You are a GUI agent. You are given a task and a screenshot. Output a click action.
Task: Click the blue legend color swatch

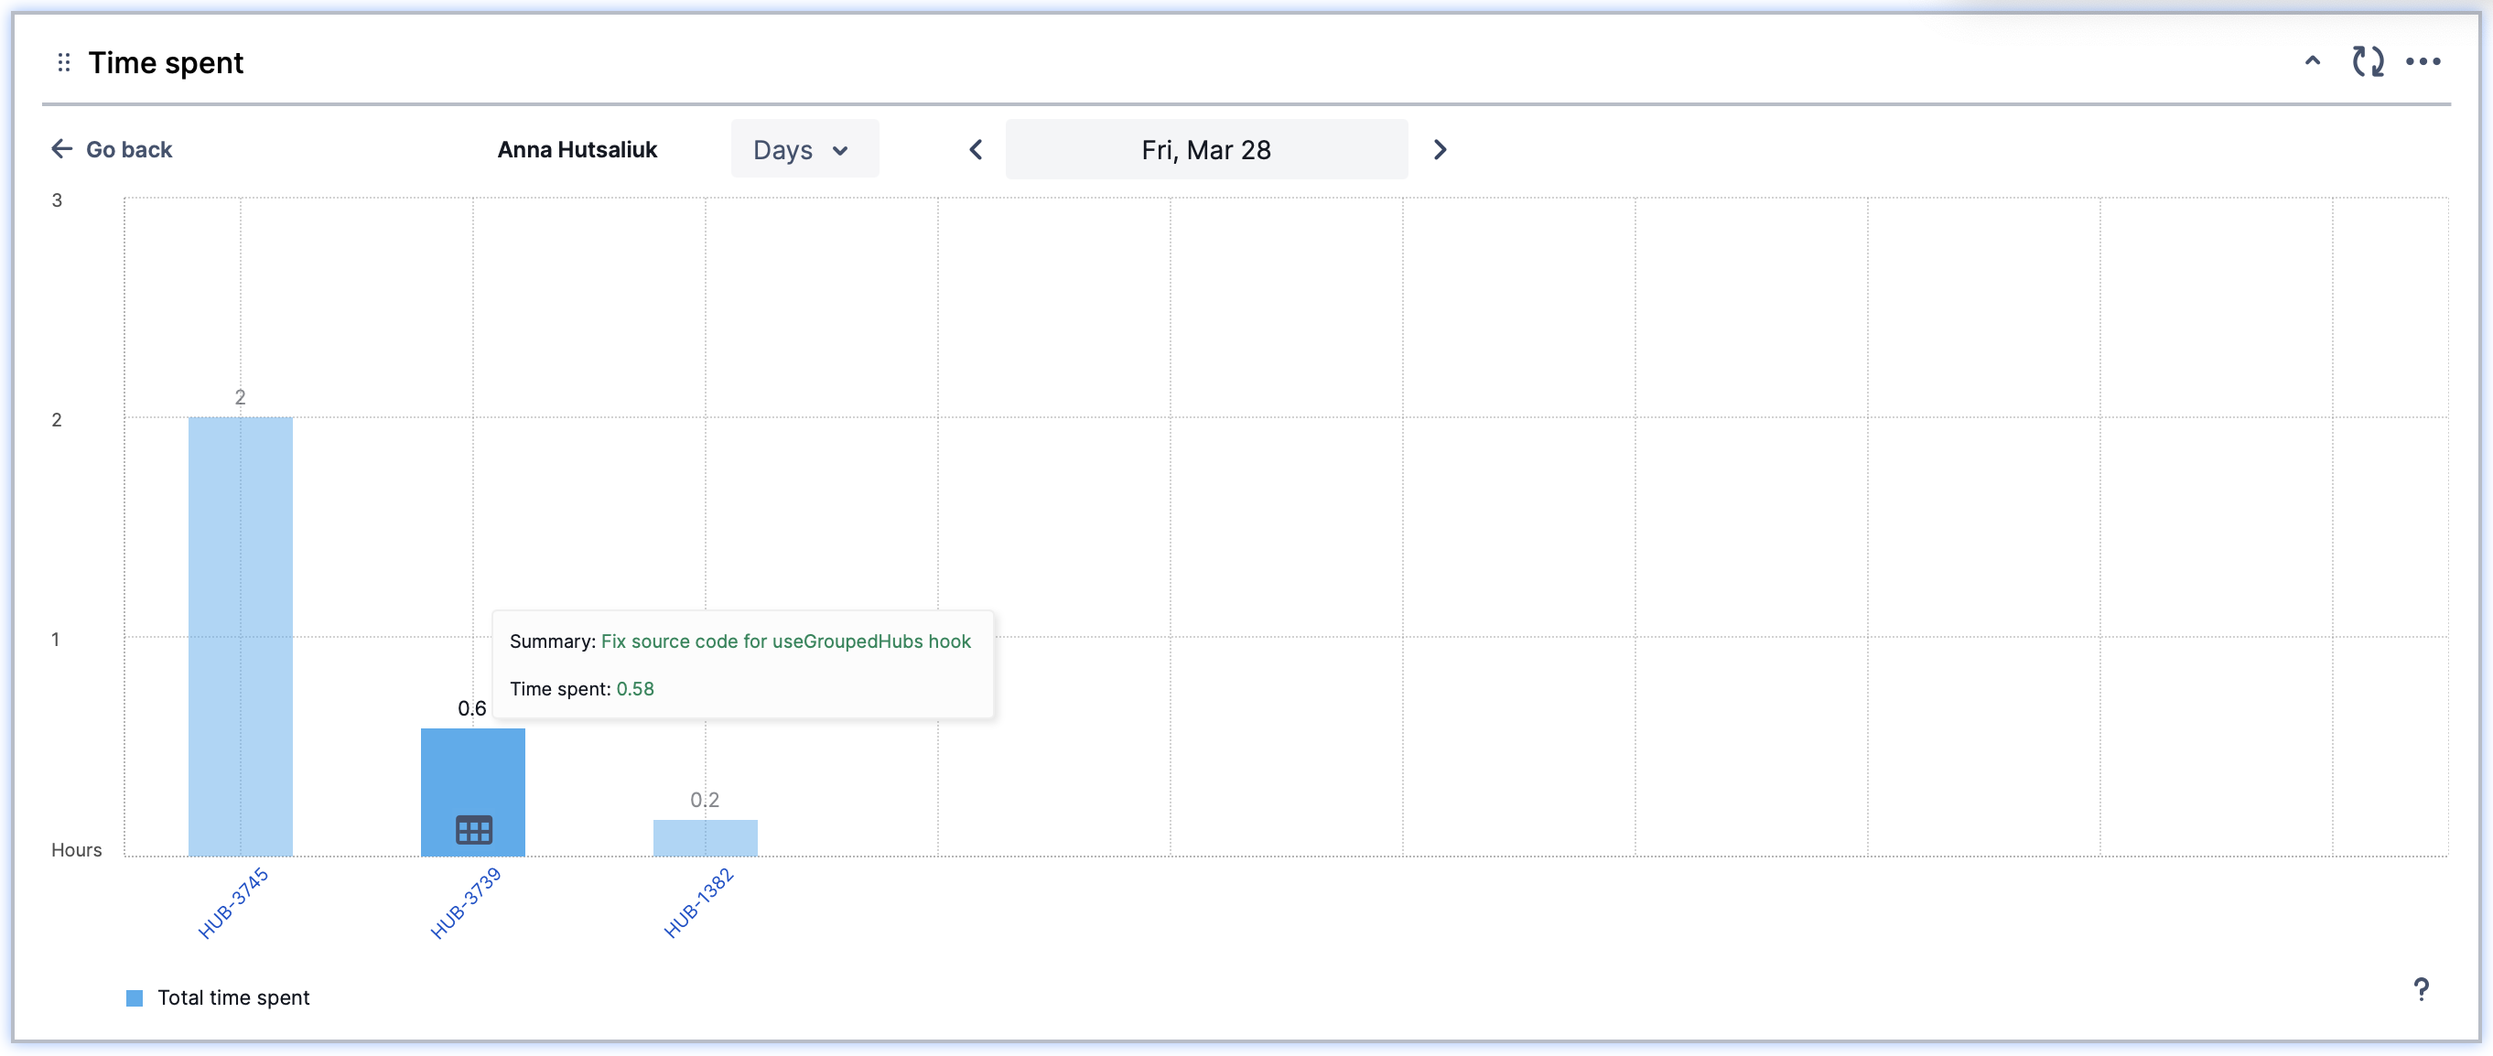(x=135, y=997)
